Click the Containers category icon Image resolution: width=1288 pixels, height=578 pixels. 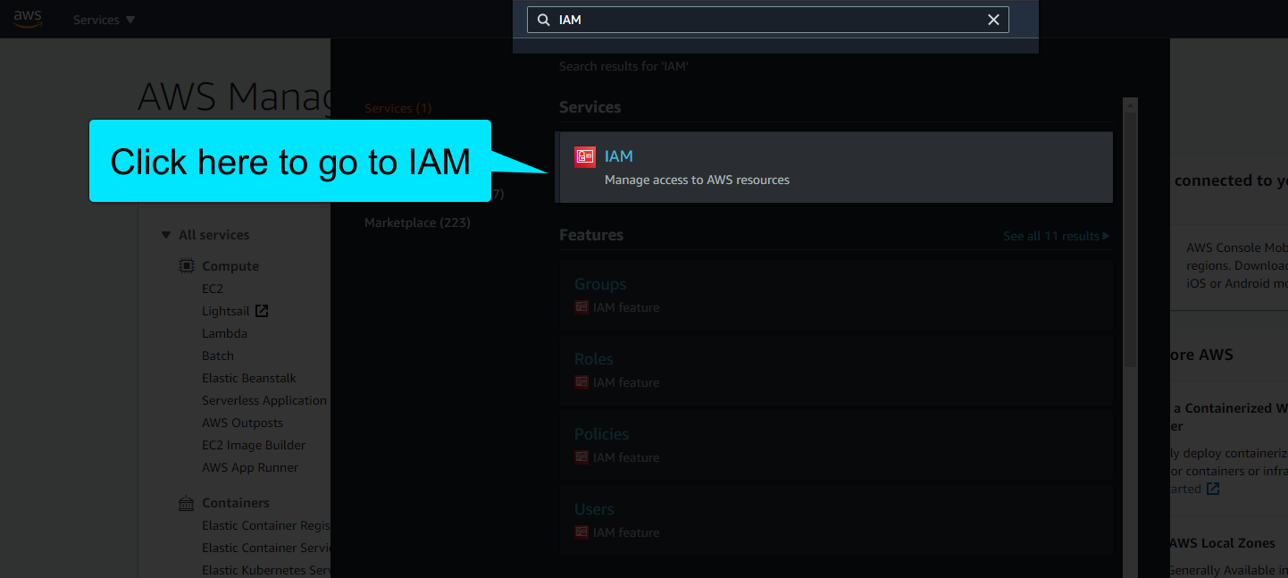pos(186,502)
